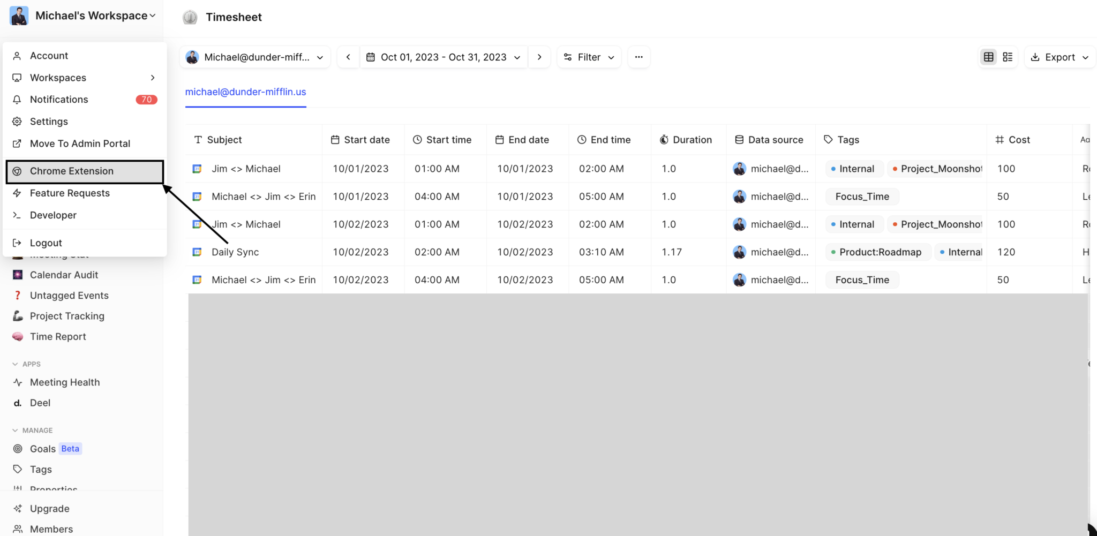This screenshot has width=1097, height=536.
Task: Log out of Michael's Workspace
Action: 46,242
